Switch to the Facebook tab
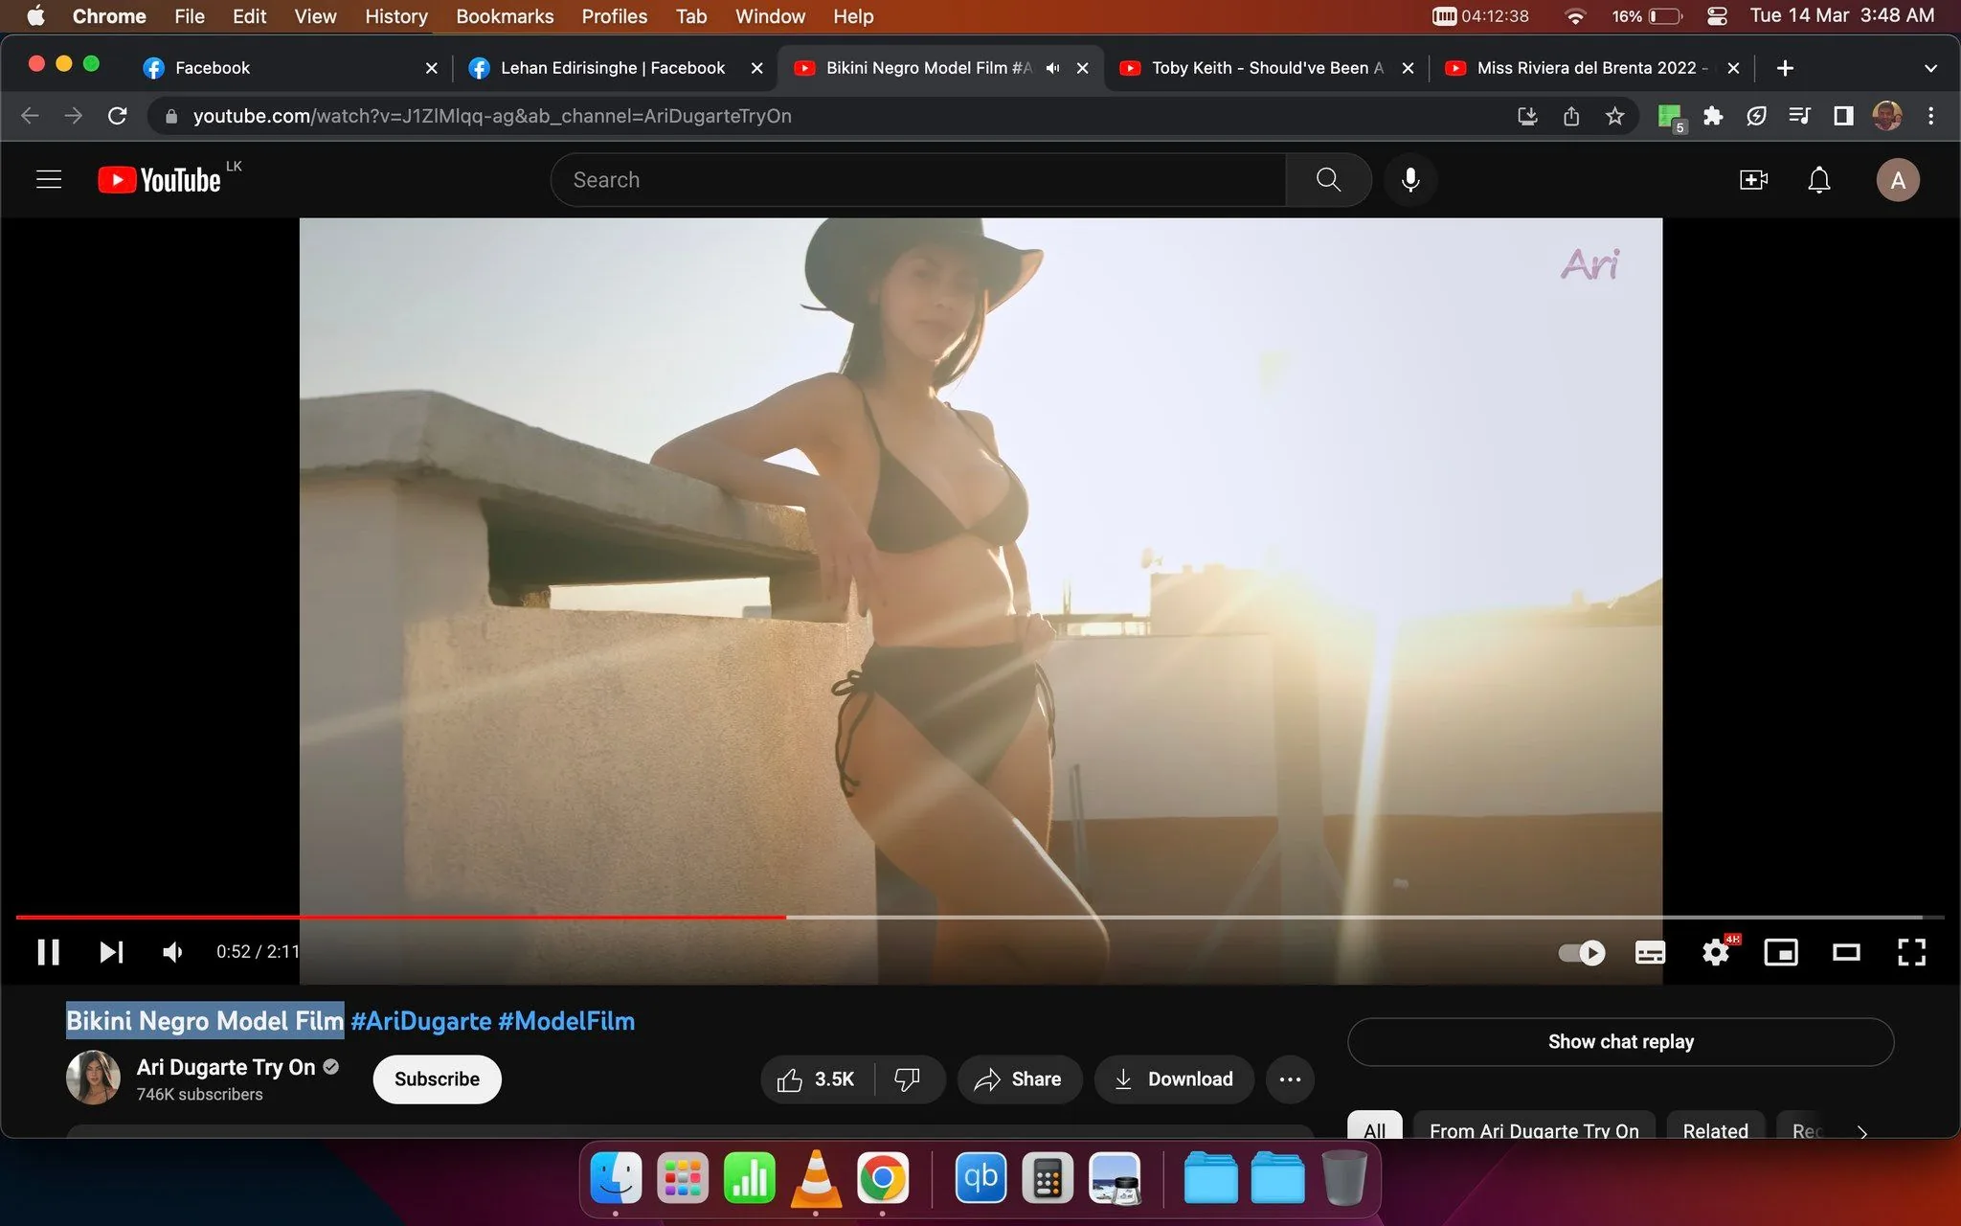This screenshot has height=1226, width=1961. (x=211, y=67)
